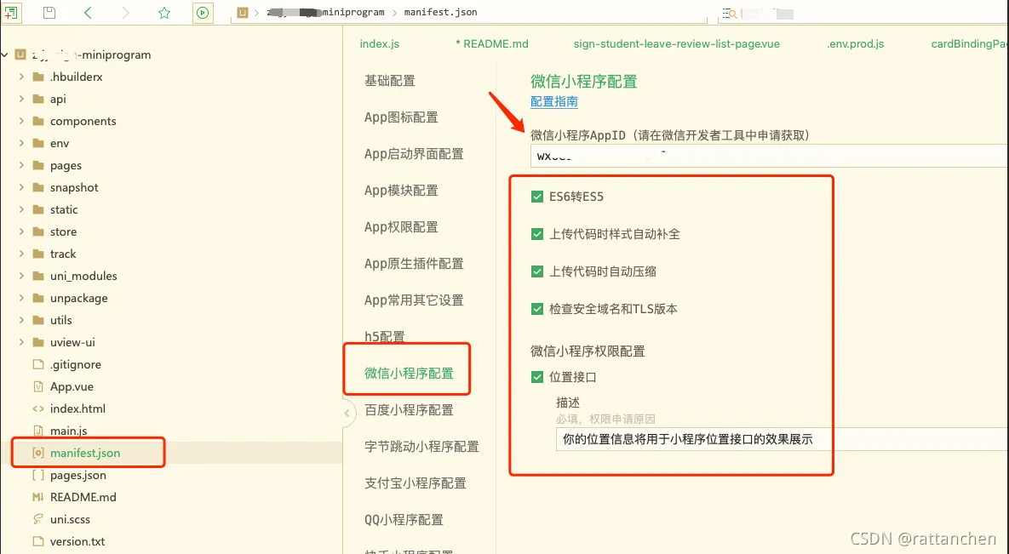Select 微信小程序配置 in sidebar
The width and height of the screenshot is (1009, 554).
click(409, 374)
